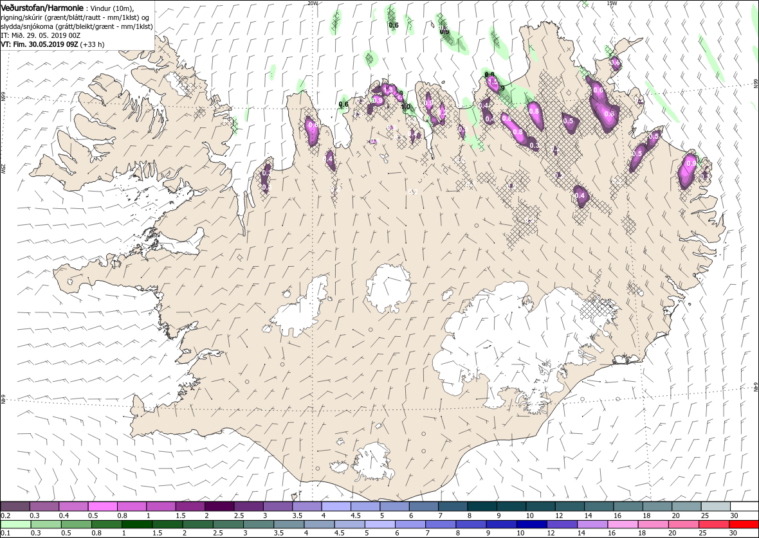759x538 pixels.
Task: Select the bright pink 0.5 swatch, upper legend
Action: tap(103, 506)
